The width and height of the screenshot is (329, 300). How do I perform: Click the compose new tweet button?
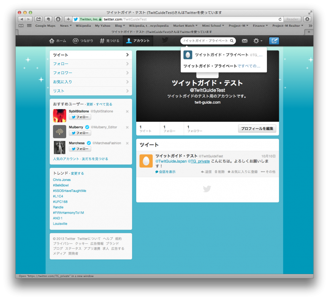pyautogui.click(x=274, y=41)
